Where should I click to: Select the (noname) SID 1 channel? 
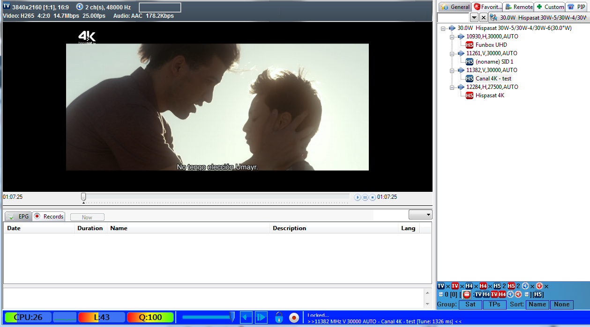pyautogui.click(x=494, y=62)
